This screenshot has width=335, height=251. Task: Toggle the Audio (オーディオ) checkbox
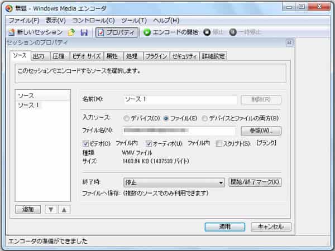[x=149, y=143]
